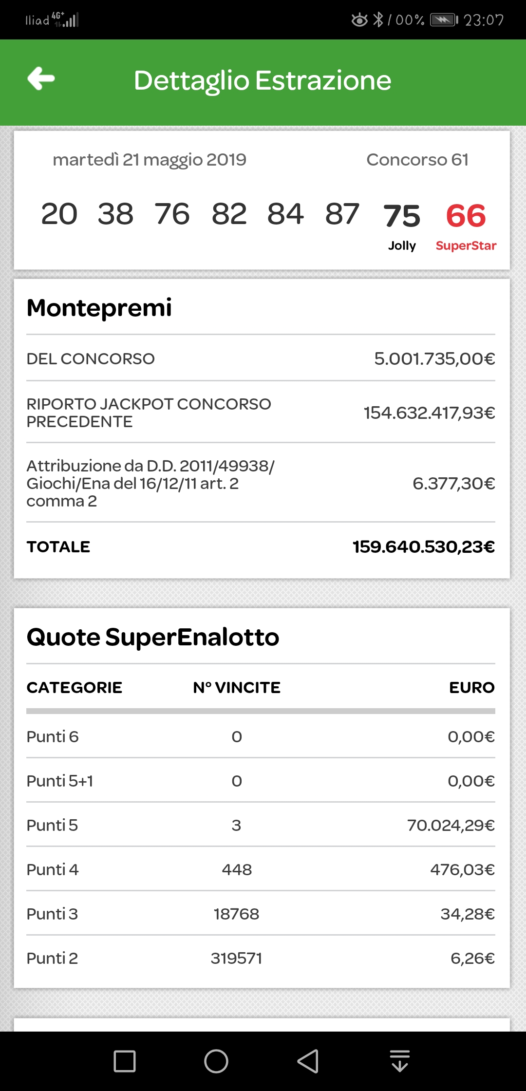Image resolution: width=526 pixels, height=1091 pixels.
Task: Tap the Dettaglio Estrazione title
Action: (x=263, y=80)
